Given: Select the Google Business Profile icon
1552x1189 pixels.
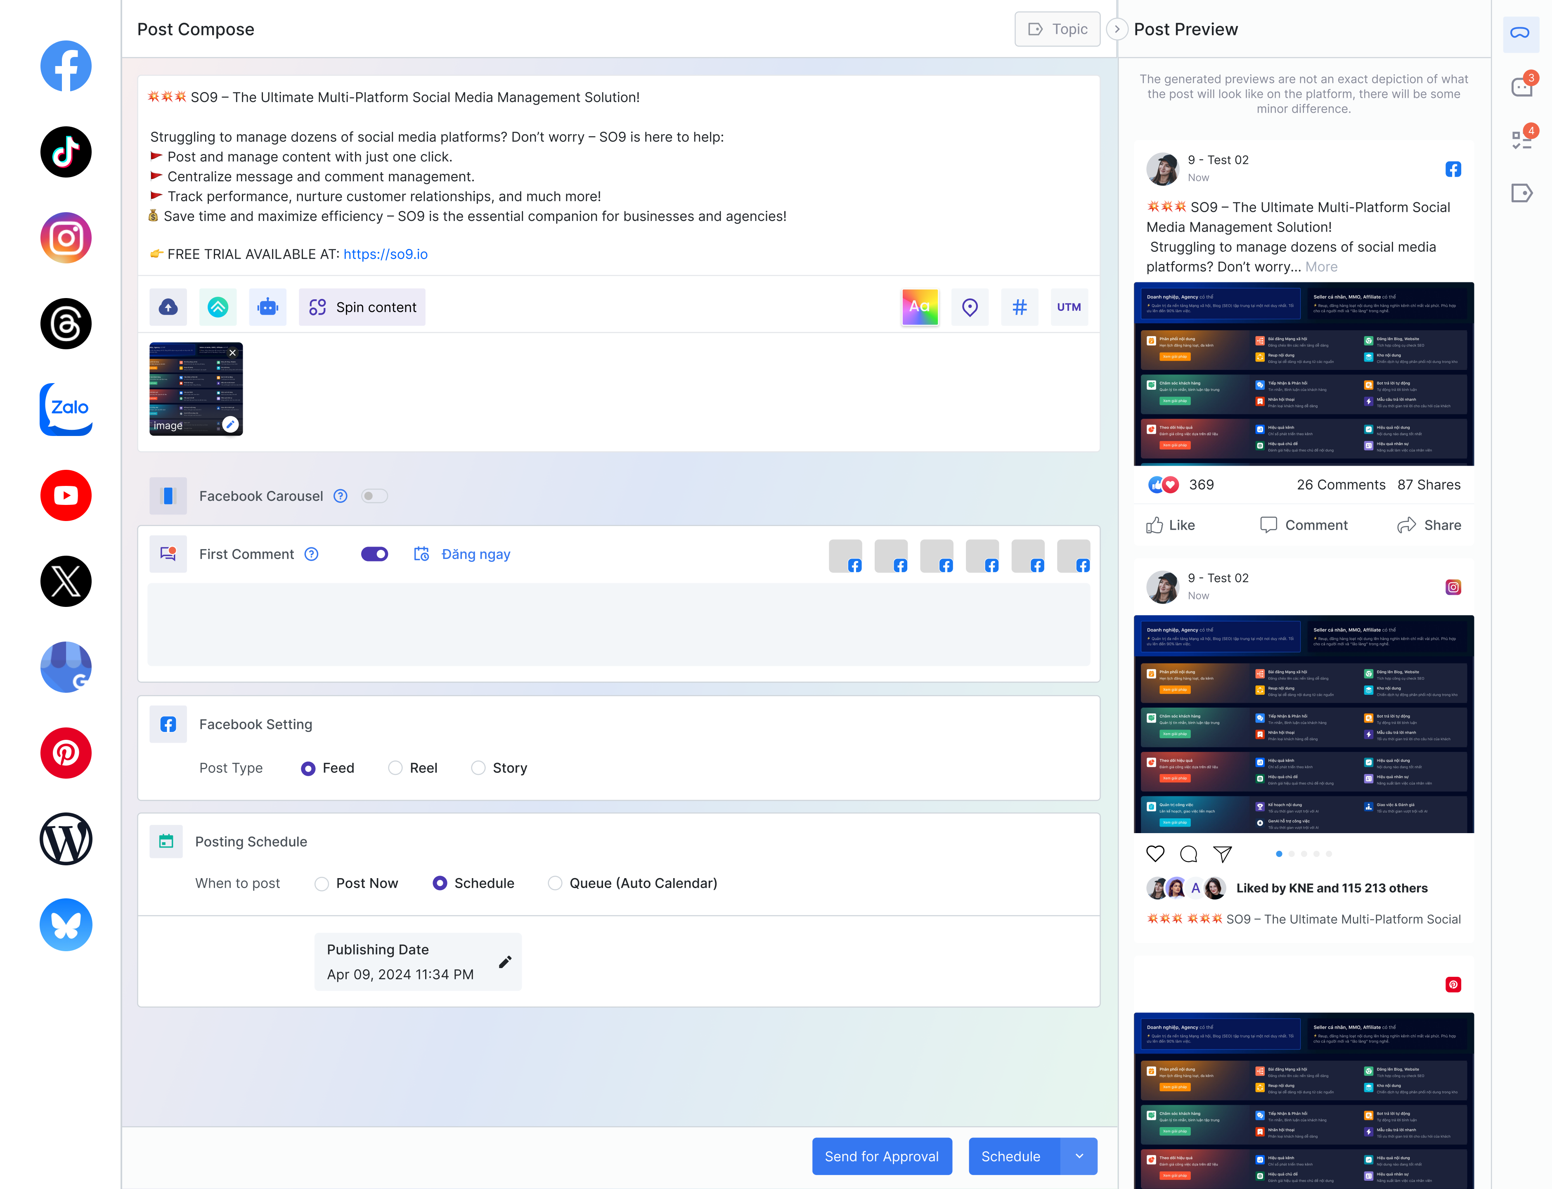Looking at the screenshot, I should [x=66, y=667].
